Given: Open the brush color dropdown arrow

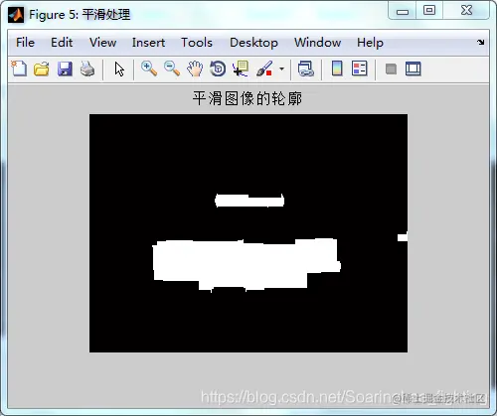Looking at the screenshot, I should [x=281, y=69].
